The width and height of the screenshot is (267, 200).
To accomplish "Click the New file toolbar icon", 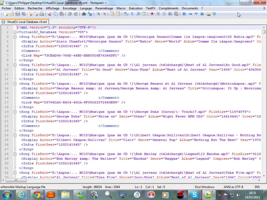I will coord(6,14).
